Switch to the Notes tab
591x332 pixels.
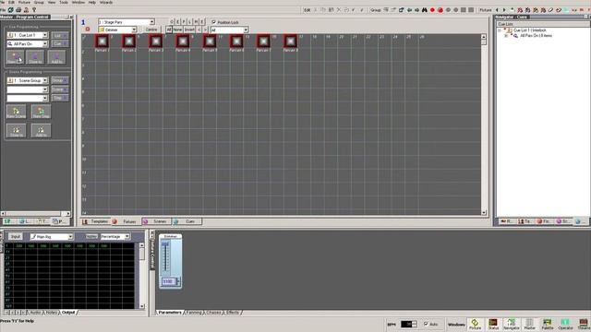52,313
